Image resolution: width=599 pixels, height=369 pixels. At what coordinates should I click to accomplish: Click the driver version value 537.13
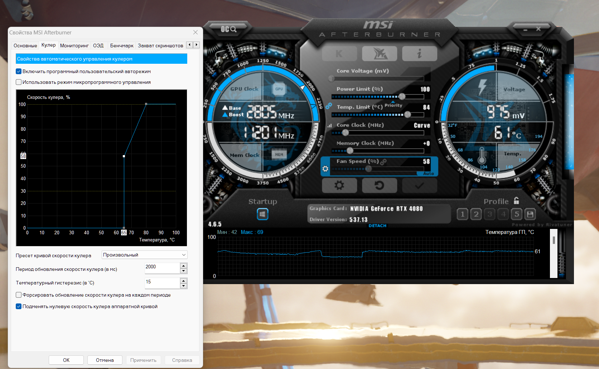tap(358, 220)
